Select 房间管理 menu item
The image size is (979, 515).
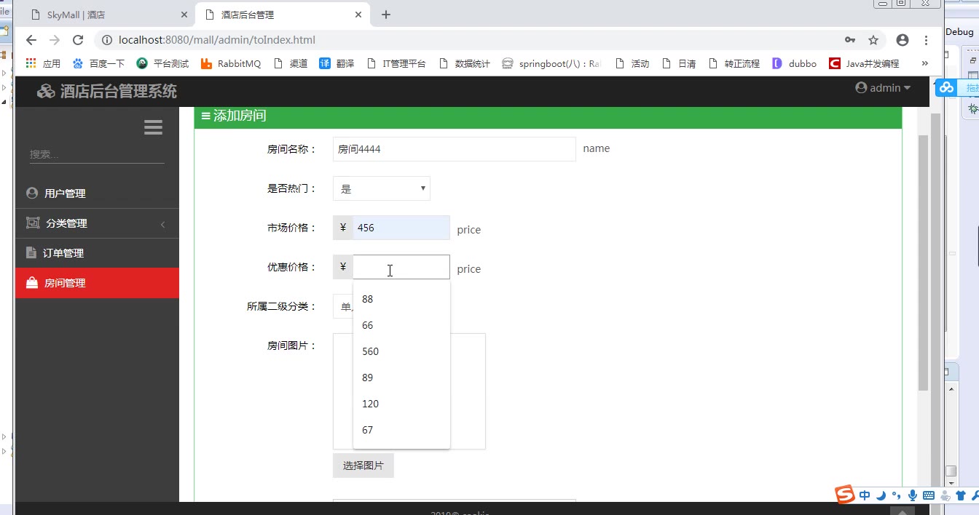coord(97,283)
